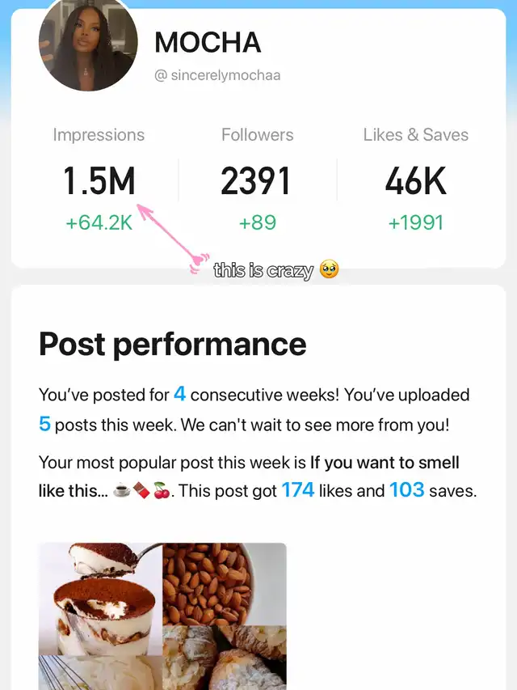Image resolution: width=517 pixels, height=690 pixels.
Task: Open the Followers label
Action: pos(258,134)
